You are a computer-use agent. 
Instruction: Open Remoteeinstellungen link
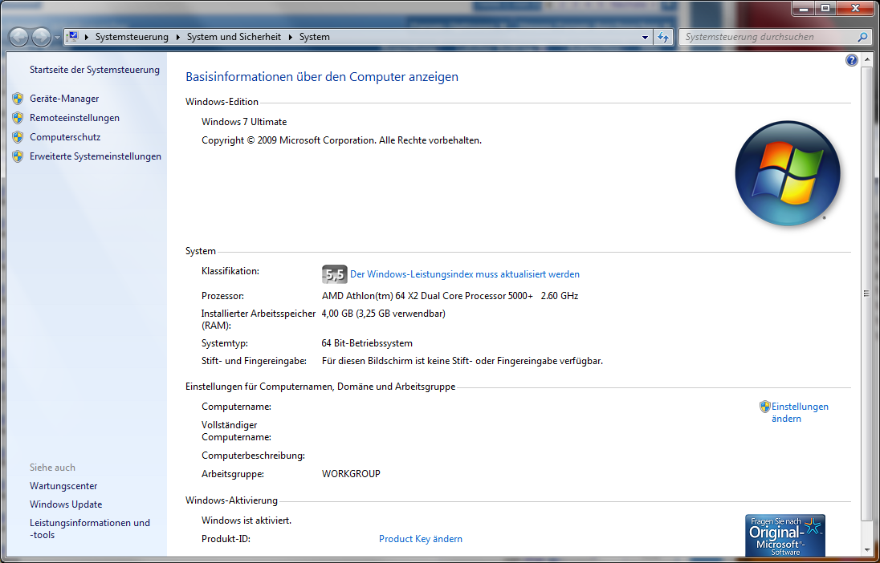pos(75,118)
